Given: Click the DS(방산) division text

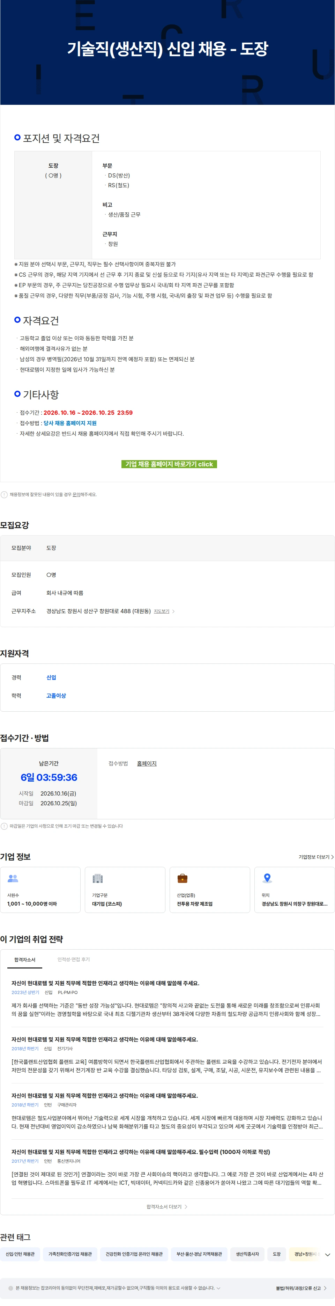Looking at the screenshot, I should [119, 175].
